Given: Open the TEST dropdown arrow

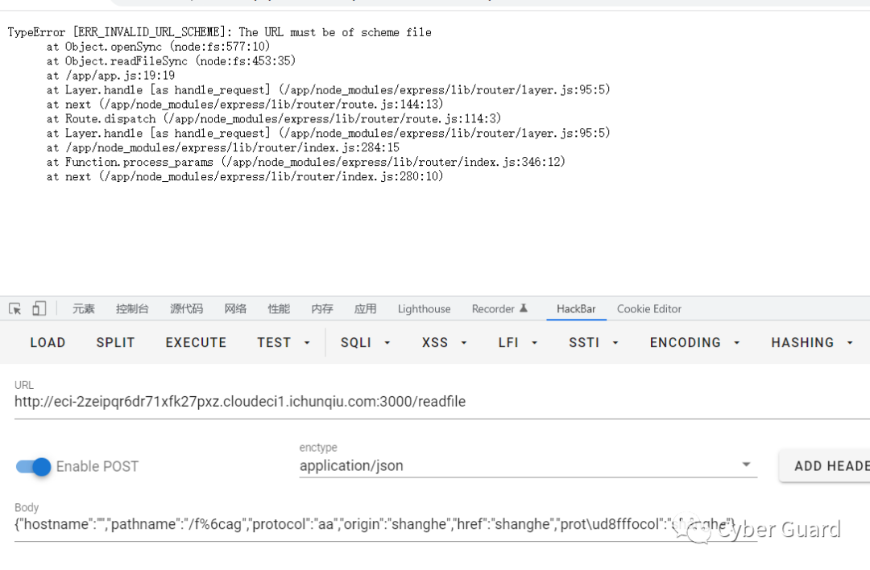Looking at the screenshot, I should click(307, 343).
